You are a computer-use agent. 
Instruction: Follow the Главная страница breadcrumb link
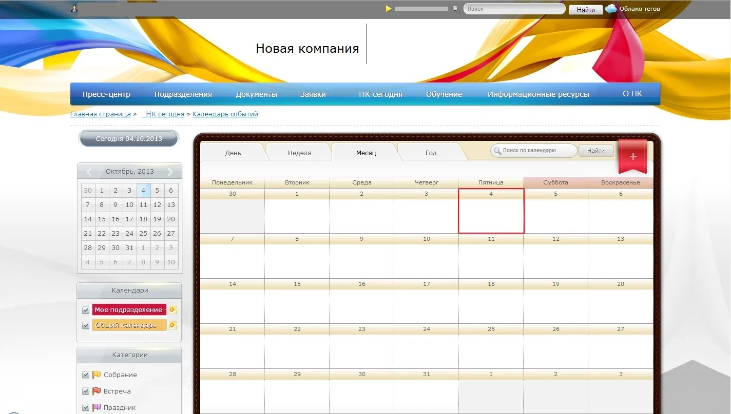[101, 114]
